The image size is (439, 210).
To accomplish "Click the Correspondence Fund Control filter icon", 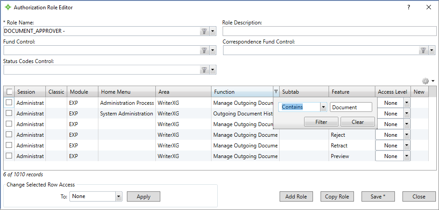I will [x=423, y=51].
